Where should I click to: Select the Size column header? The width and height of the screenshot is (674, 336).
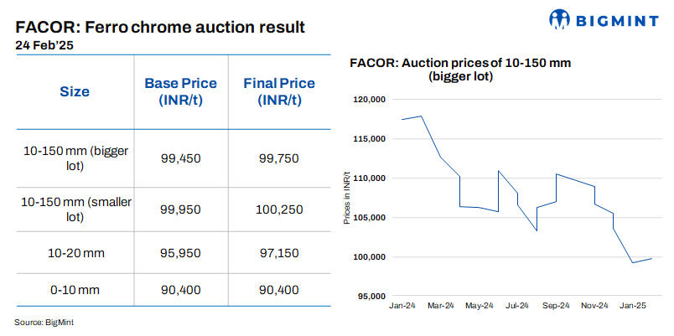point(75,92)
